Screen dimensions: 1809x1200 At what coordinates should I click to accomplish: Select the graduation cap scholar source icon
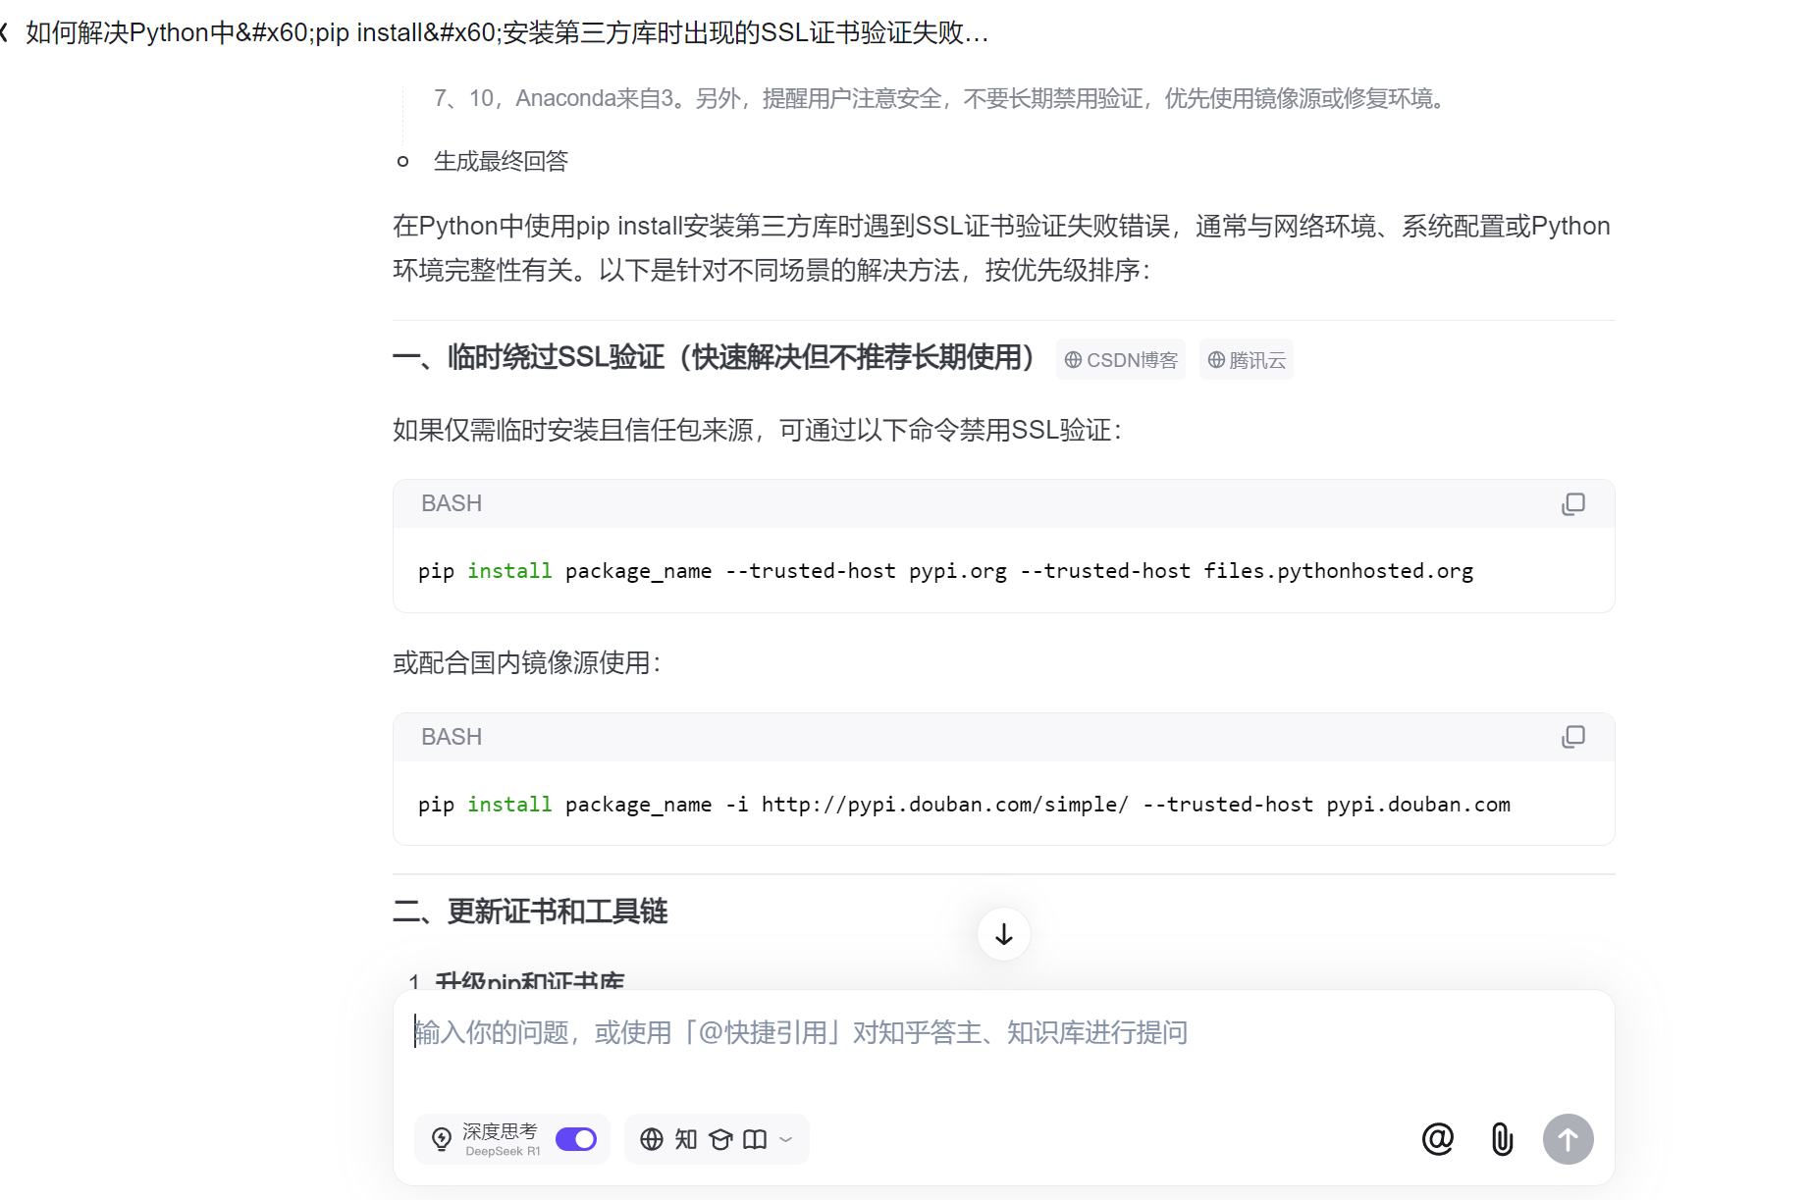pyautogui.click(x=719, y=1139)
